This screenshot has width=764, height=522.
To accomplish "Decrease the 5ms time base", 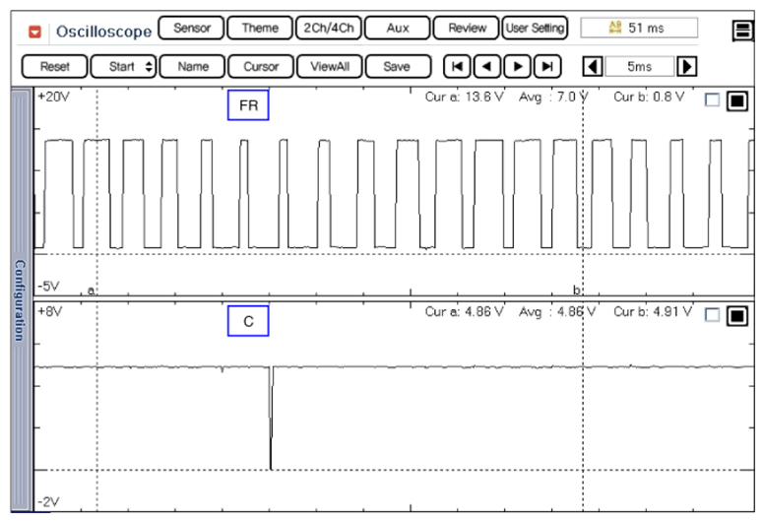I will 593,67.
